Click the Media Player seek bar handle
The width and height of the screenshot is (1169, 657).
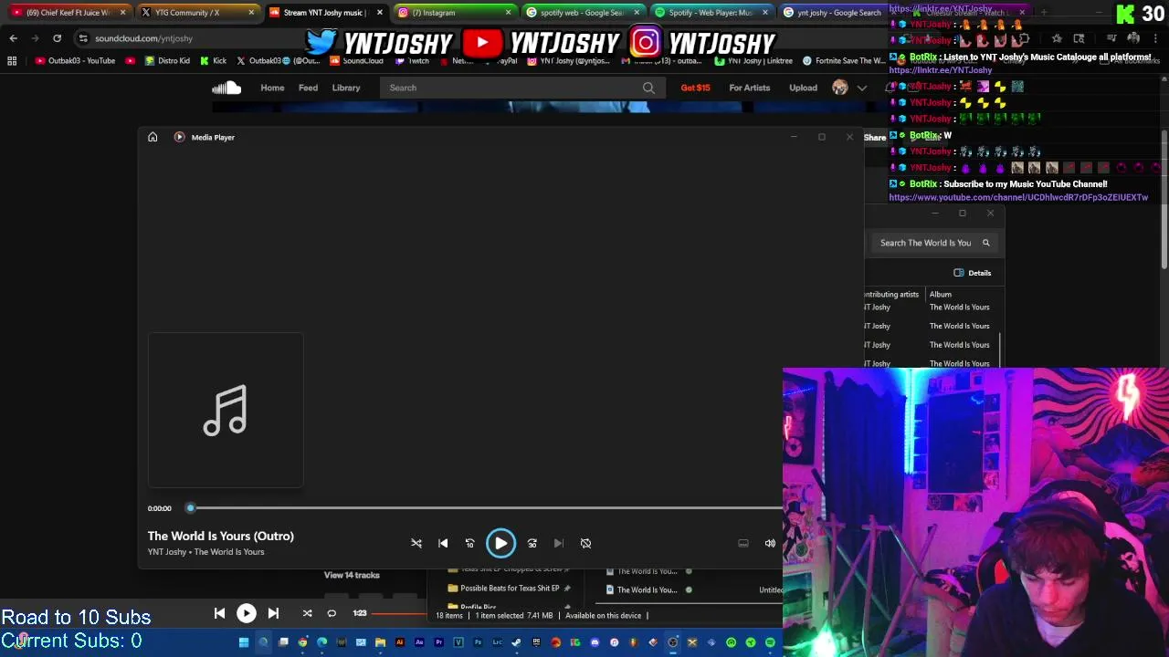pyautogui.click(x=191, y=508)
